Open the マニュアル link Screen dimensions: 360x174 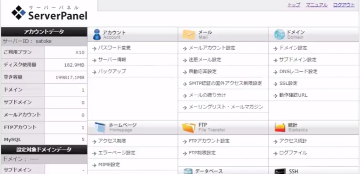[317, 5]
